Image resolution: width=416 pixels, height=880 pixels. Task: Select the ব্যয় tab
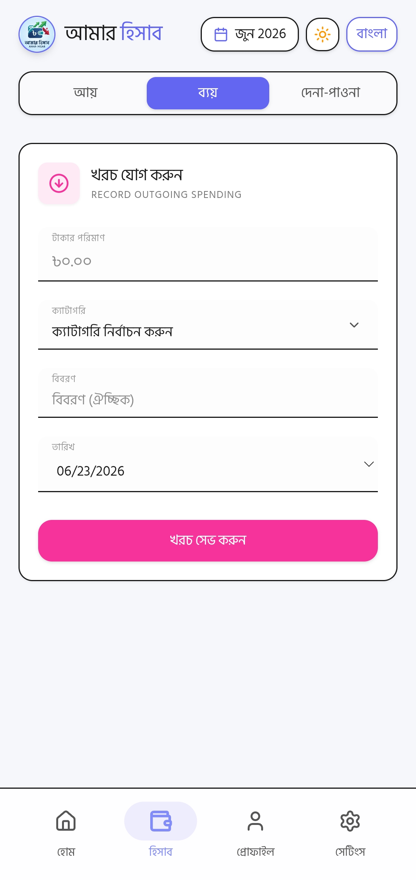coord(208,93)
